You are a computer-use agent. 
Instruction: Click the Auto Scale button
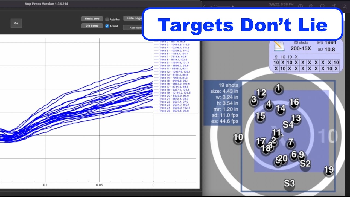[133, 28]
